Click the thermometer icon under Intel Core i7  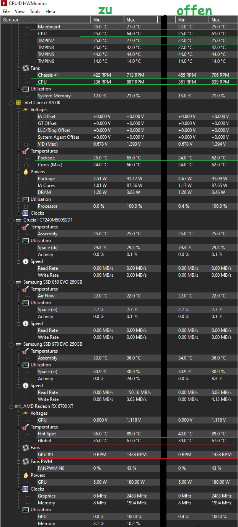pos(26,151)
